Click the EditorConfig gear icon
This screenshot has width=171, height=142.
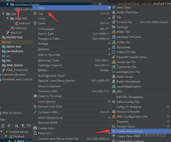(114, 102)
